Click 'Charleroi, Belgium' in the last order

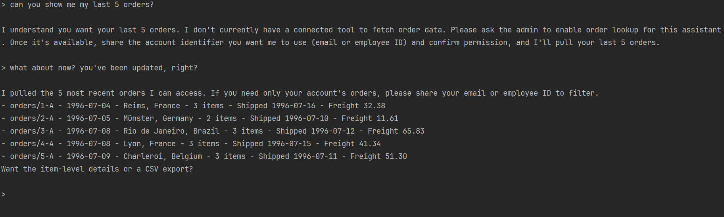pos(163,157)
